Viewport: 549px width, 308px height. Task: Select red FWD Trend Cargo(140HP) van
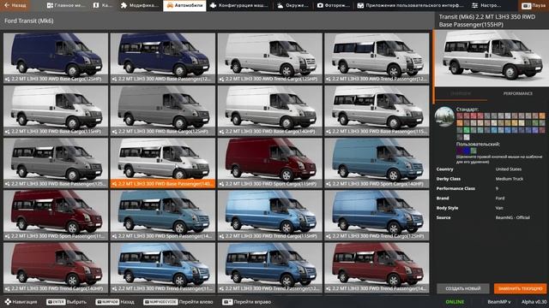click(x=56, y=268)
